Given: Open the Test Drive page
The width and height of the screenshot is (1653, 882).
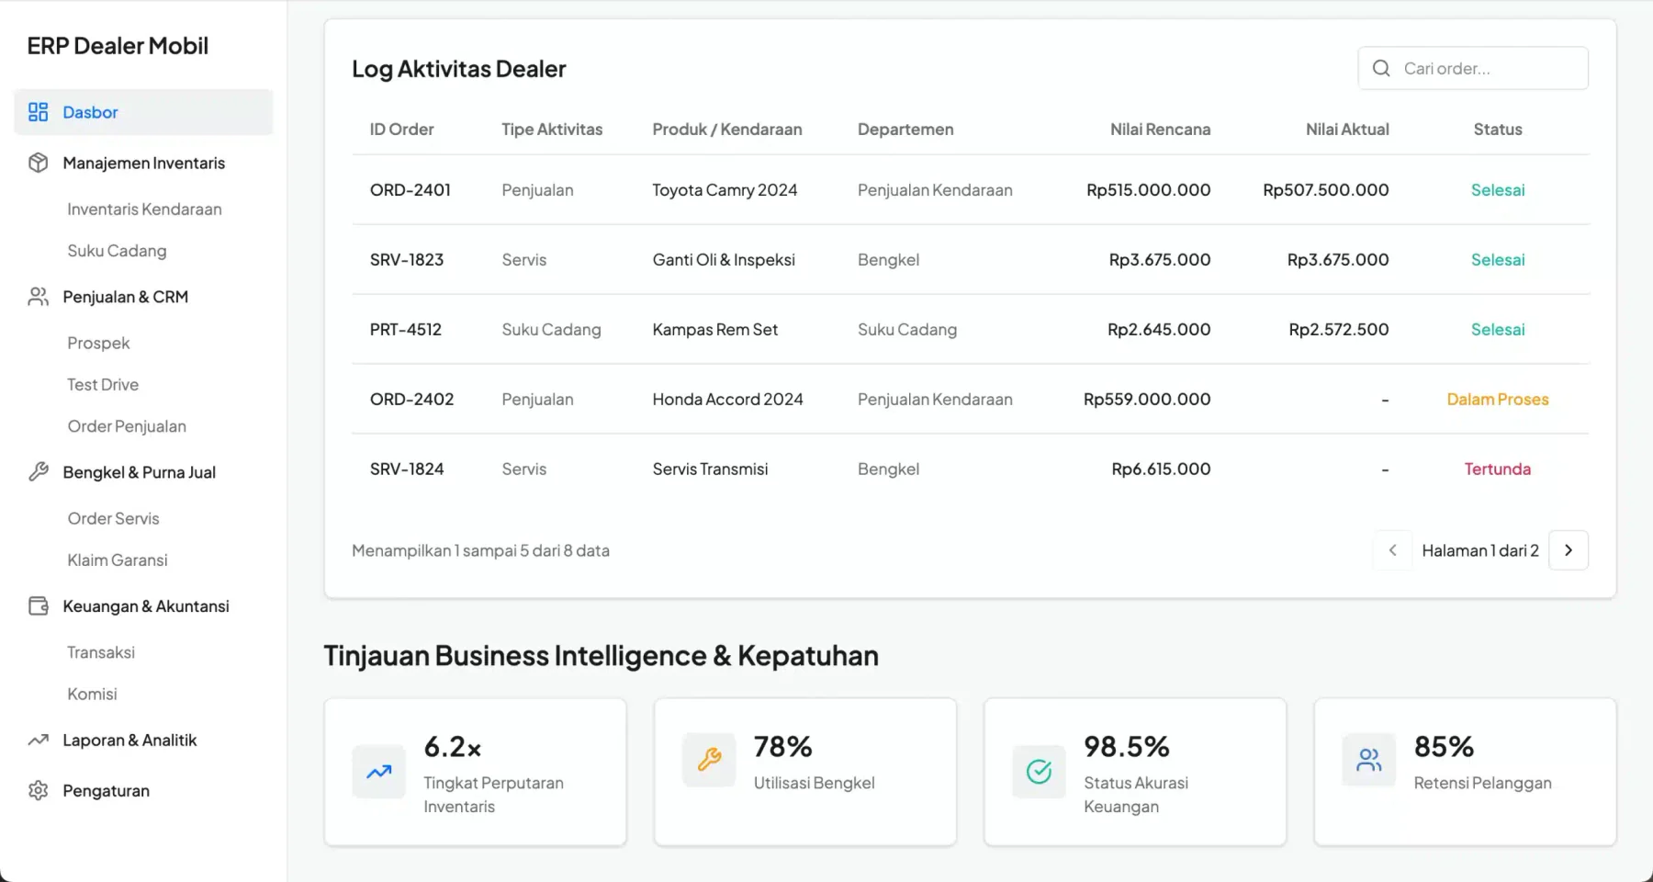Looking at the screenshot, I should (x=103, y=385).
